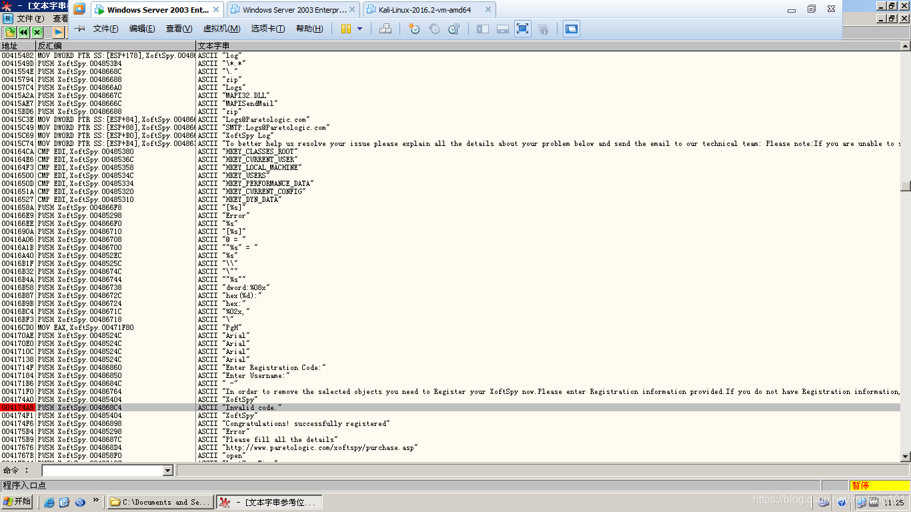911x512 pixels.
Task: Open the Windows 开始 start button
Action: (17, 502)
